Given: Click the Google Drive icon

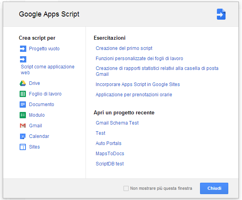Looking at the screenshot, I should 23,83.
